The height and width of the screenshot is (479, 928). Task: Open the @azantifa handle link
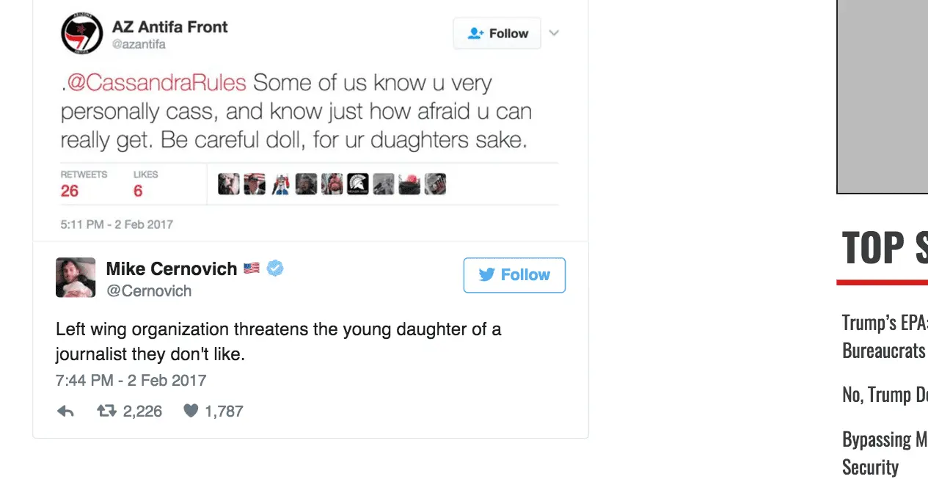(x=139, y=45)
